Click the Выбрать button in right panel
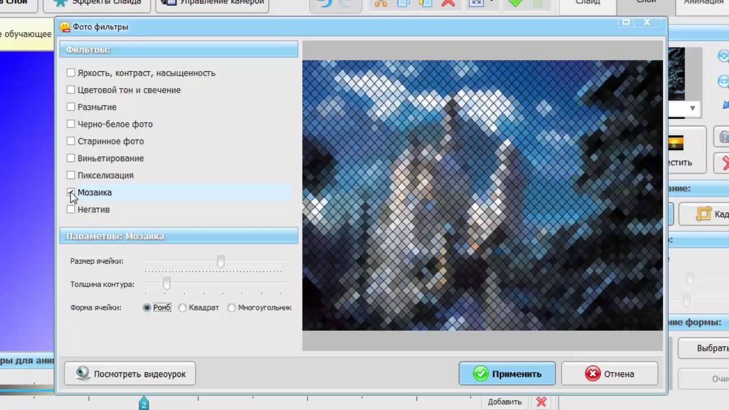 (x=704, y=348)
